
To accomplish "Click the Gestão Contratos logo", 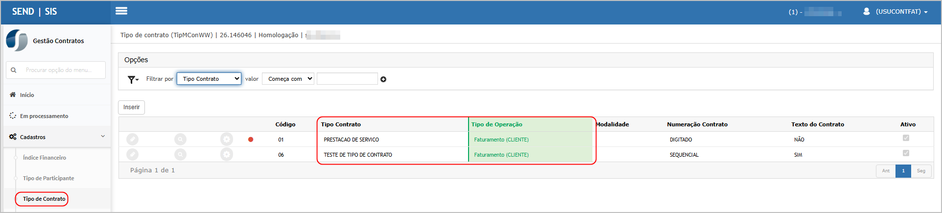I will [17, 40].
